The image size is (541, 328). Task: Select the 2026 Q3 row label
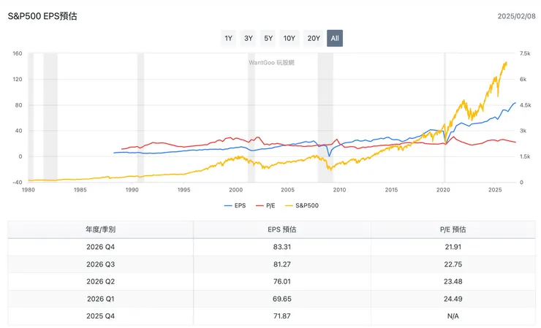click(x=100, y=264)
